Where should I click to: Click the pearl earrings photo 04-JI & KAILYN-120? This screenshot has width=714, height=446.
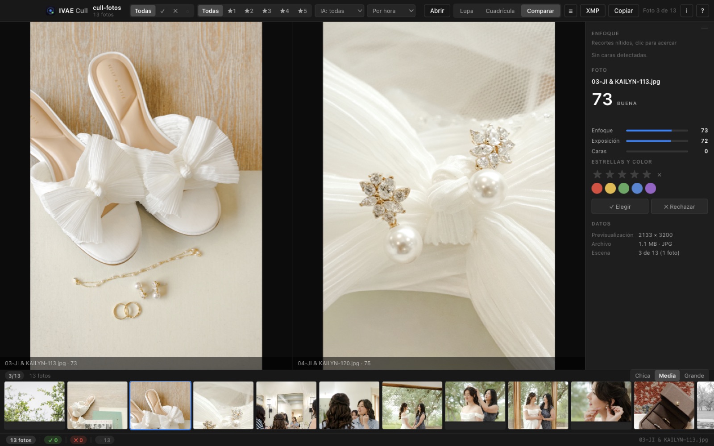(439, 195)
